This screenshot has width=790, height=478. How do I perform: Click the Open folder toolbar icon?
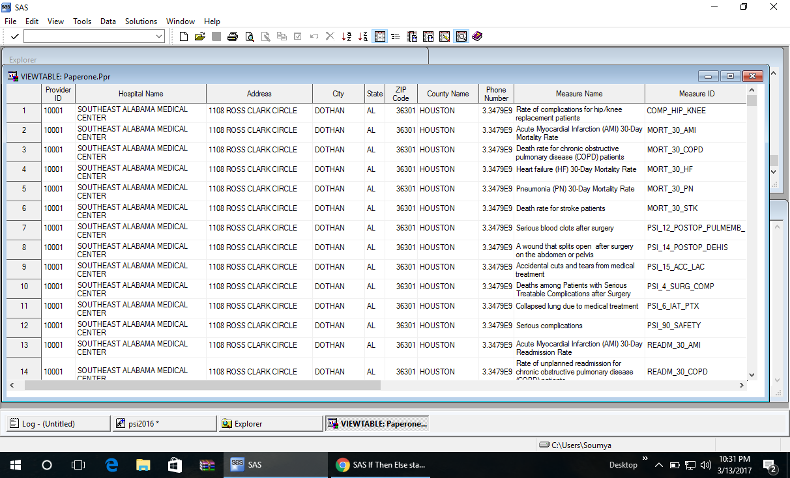click(200, 36)
